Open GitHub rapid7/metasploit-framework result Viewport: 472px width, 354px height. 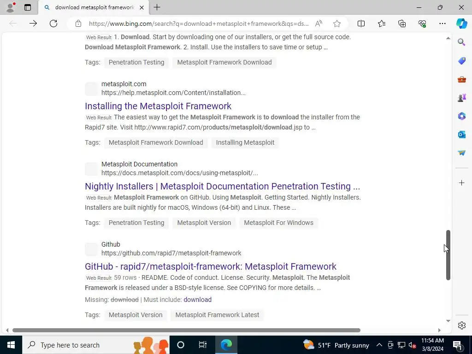tap(210, 266)
